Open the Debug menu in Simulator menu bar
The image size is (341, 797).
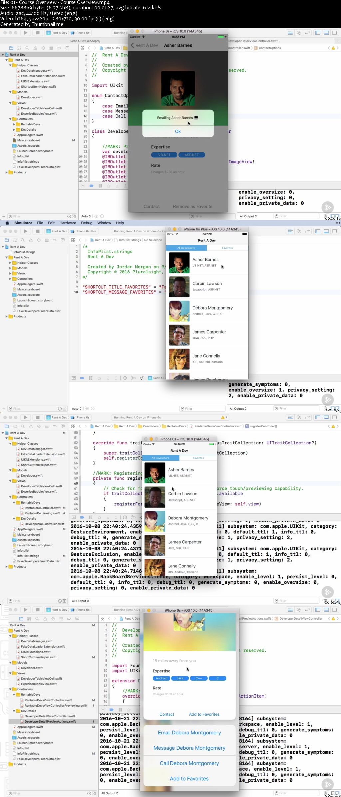point(87,223)
